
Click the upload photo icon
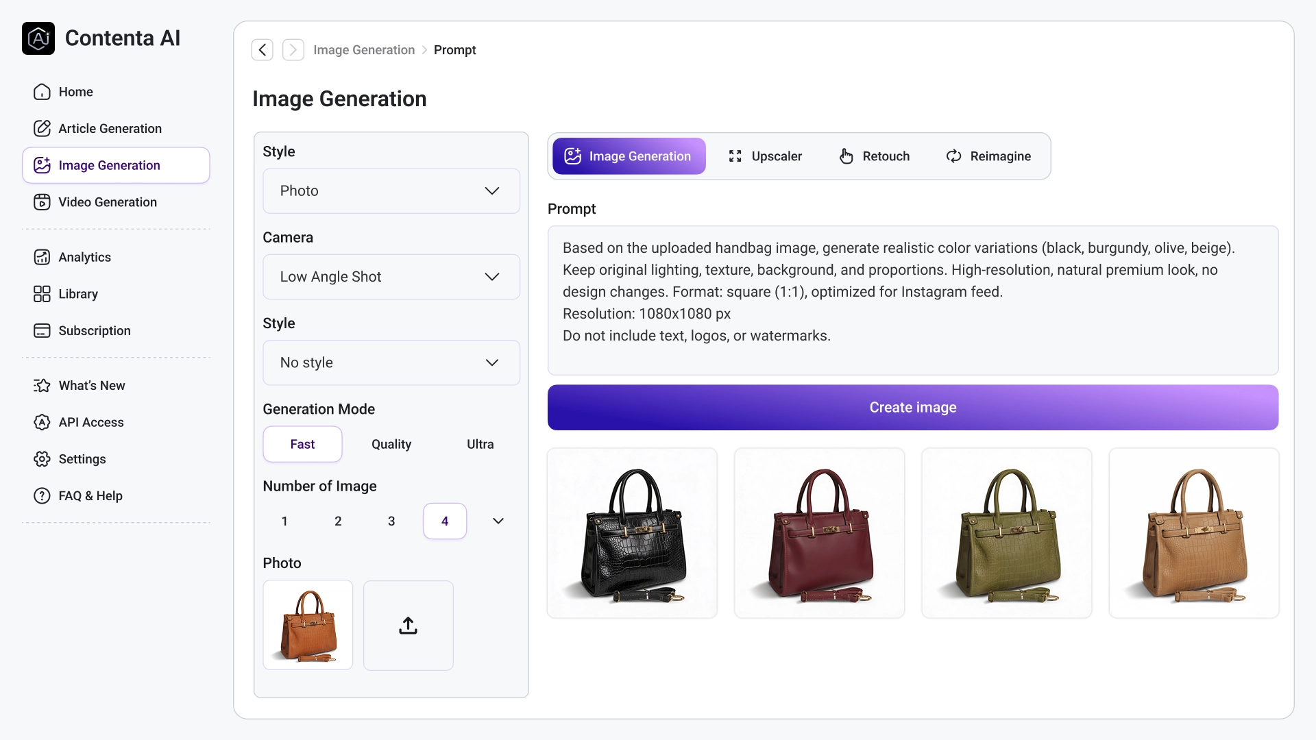408,626
